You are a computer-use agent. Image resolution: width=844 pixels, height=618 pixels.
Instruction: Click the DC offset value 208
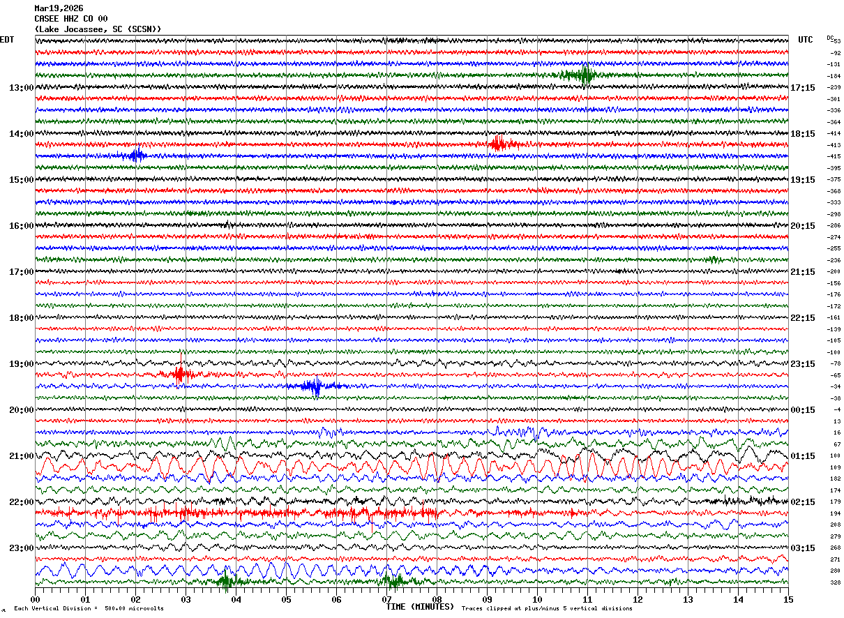tap(835, 525)
